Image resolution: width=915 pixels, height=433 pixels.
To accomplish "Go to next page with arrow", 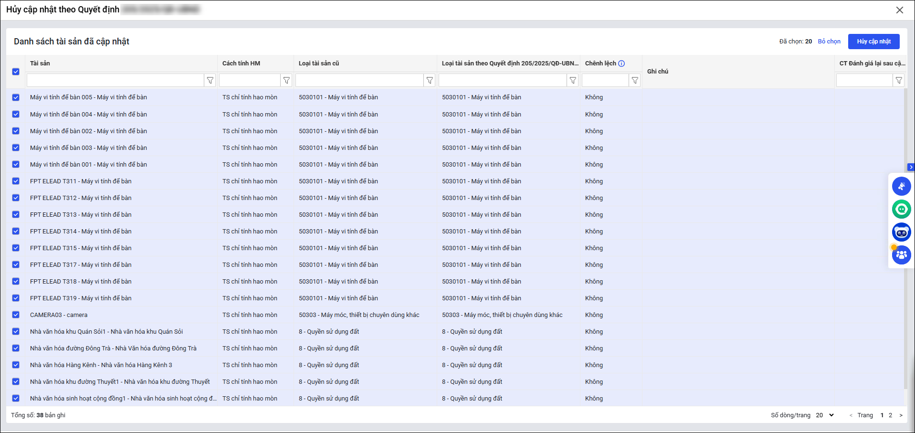I will (901, 415).
